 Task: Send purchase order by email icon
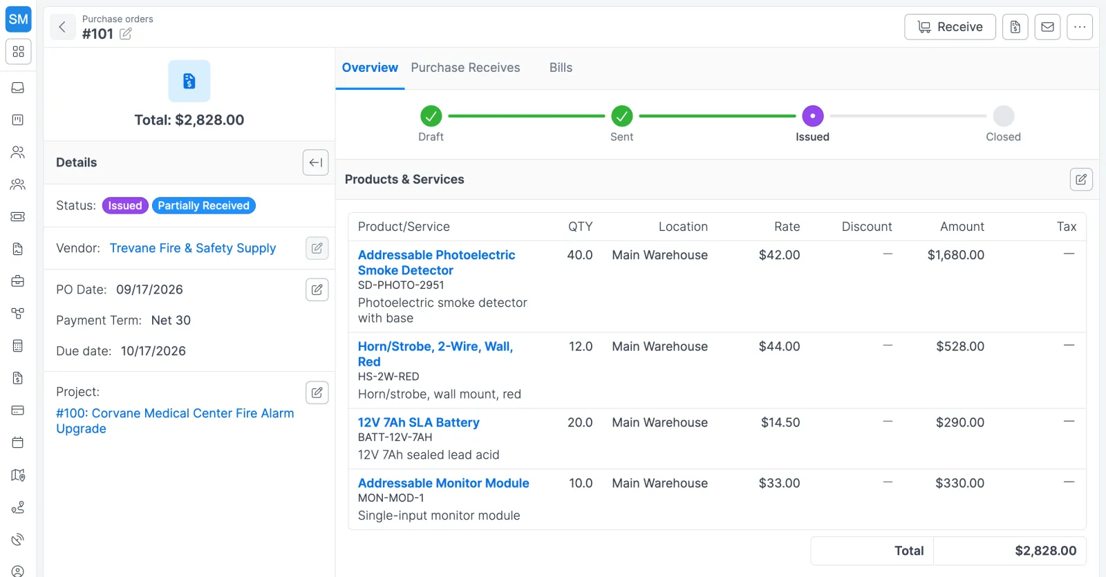[x=1048, y=27]
